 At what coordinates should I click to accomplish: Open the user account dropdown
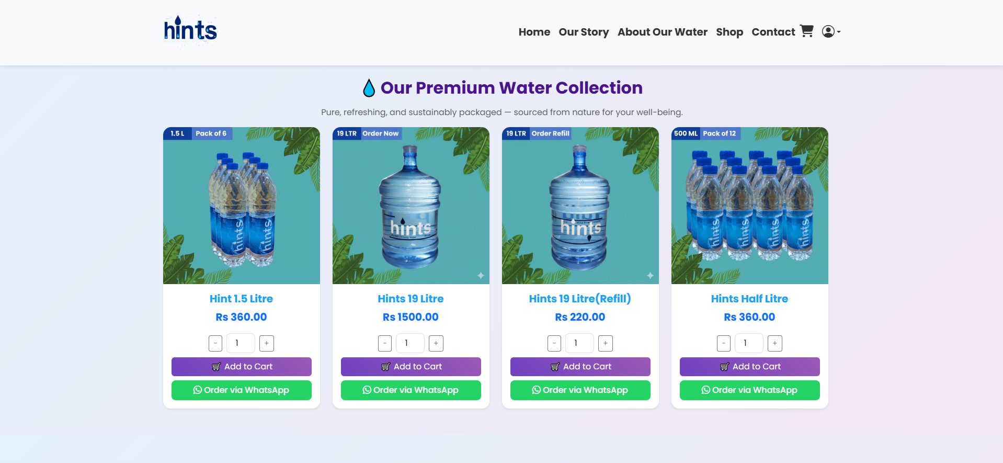tap(830, 31)
